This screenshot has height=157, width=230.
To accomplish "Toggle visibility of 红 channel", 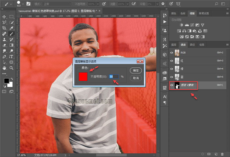I will coord(172,61).
